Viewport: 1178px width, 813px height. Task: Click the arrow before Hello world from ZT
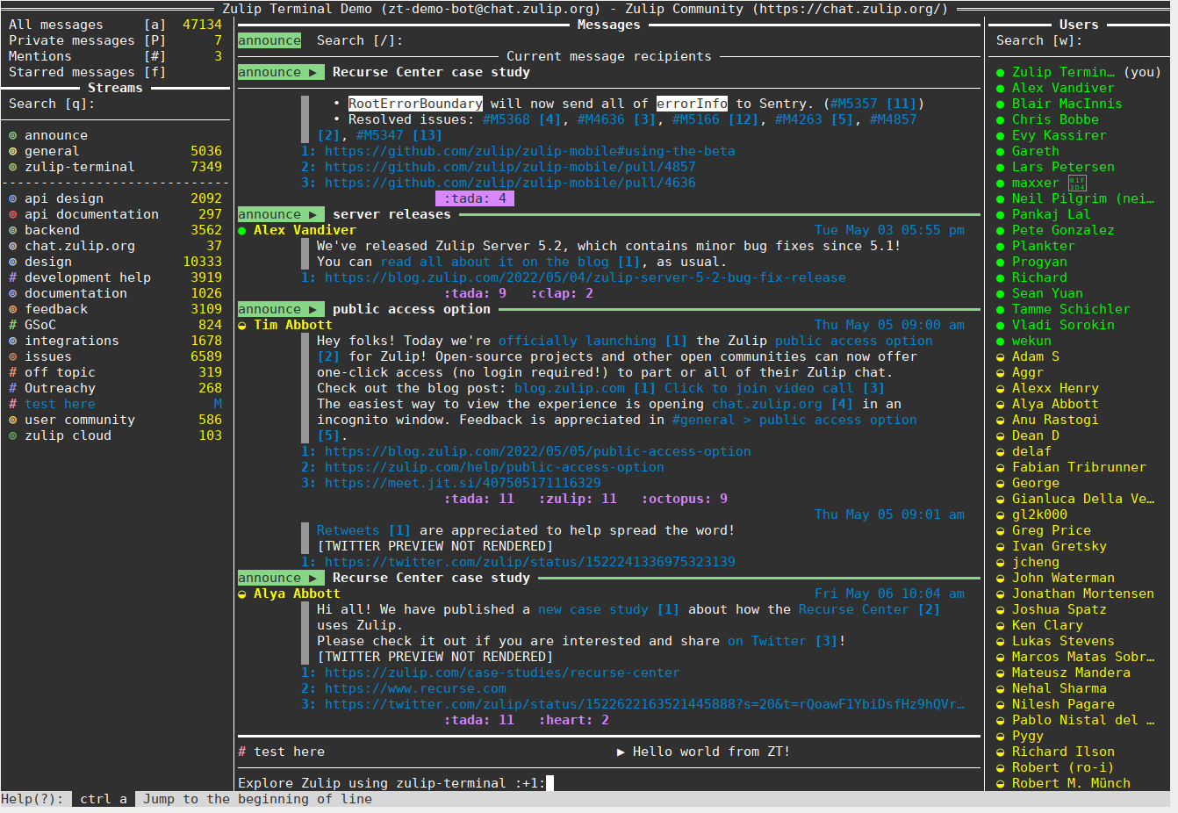point(621,752)
